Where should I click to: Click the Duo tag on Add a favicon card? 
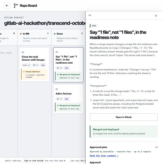(67, 99)
